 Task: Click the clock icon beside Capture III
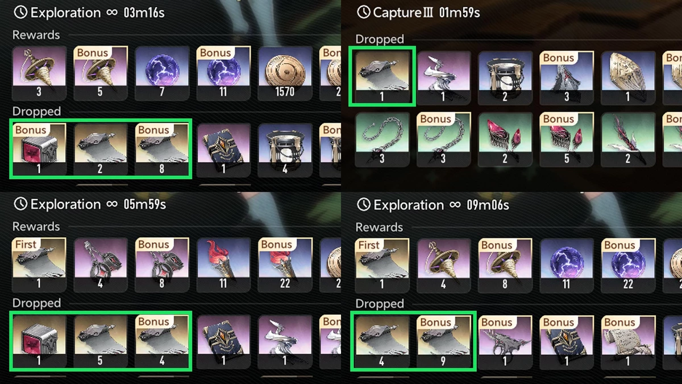pos(363,12)
